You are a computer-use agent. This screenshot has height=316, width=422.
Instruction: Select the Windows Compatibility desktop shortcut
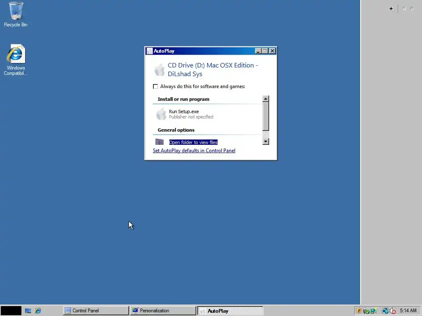16,60
